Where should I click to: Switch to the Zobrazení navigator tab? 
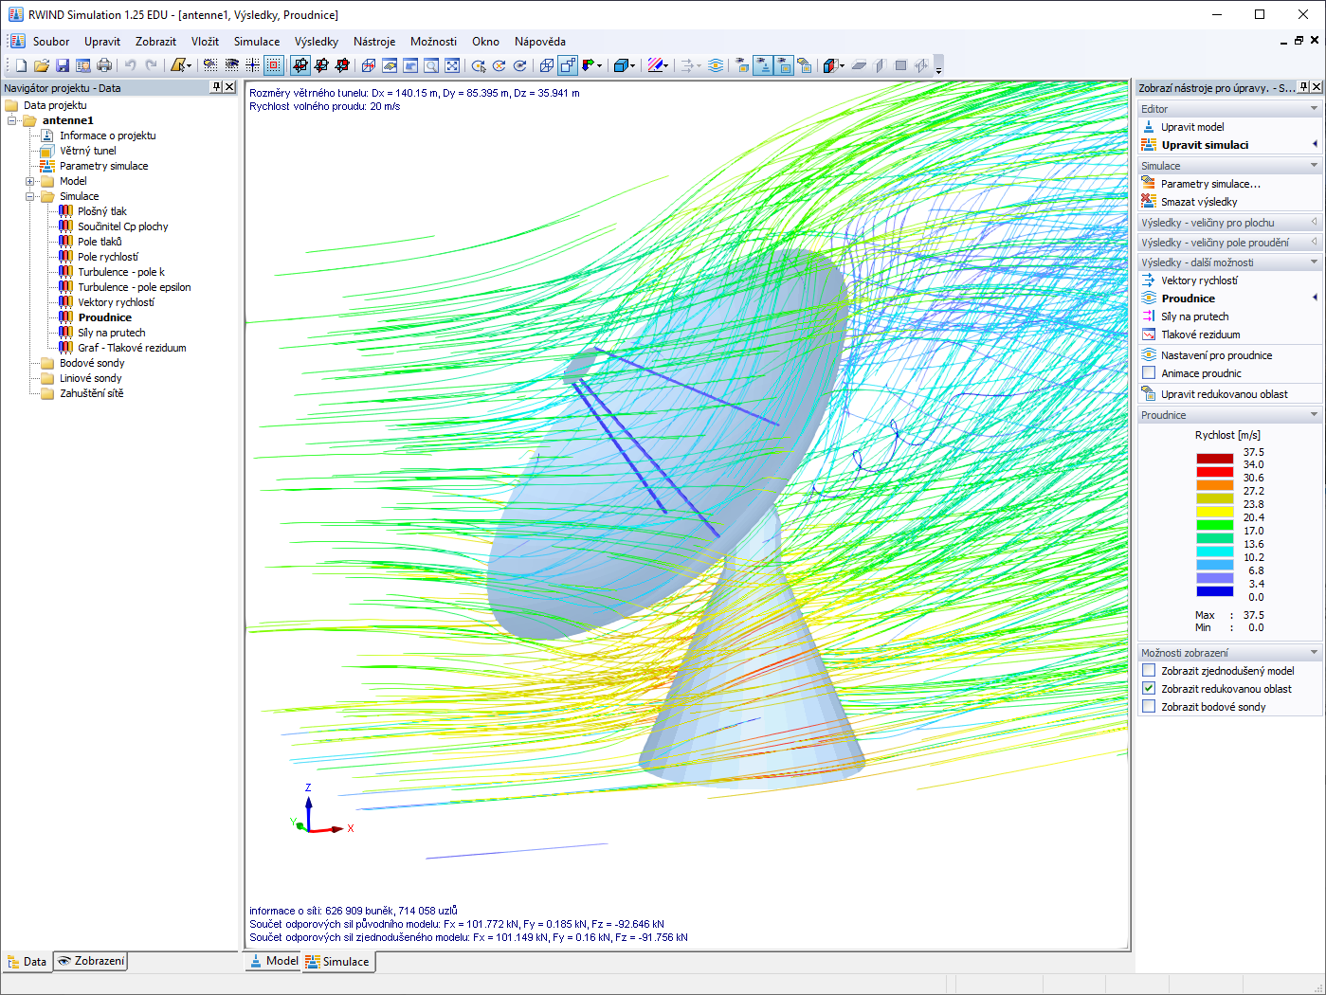(x=90, y=961)
